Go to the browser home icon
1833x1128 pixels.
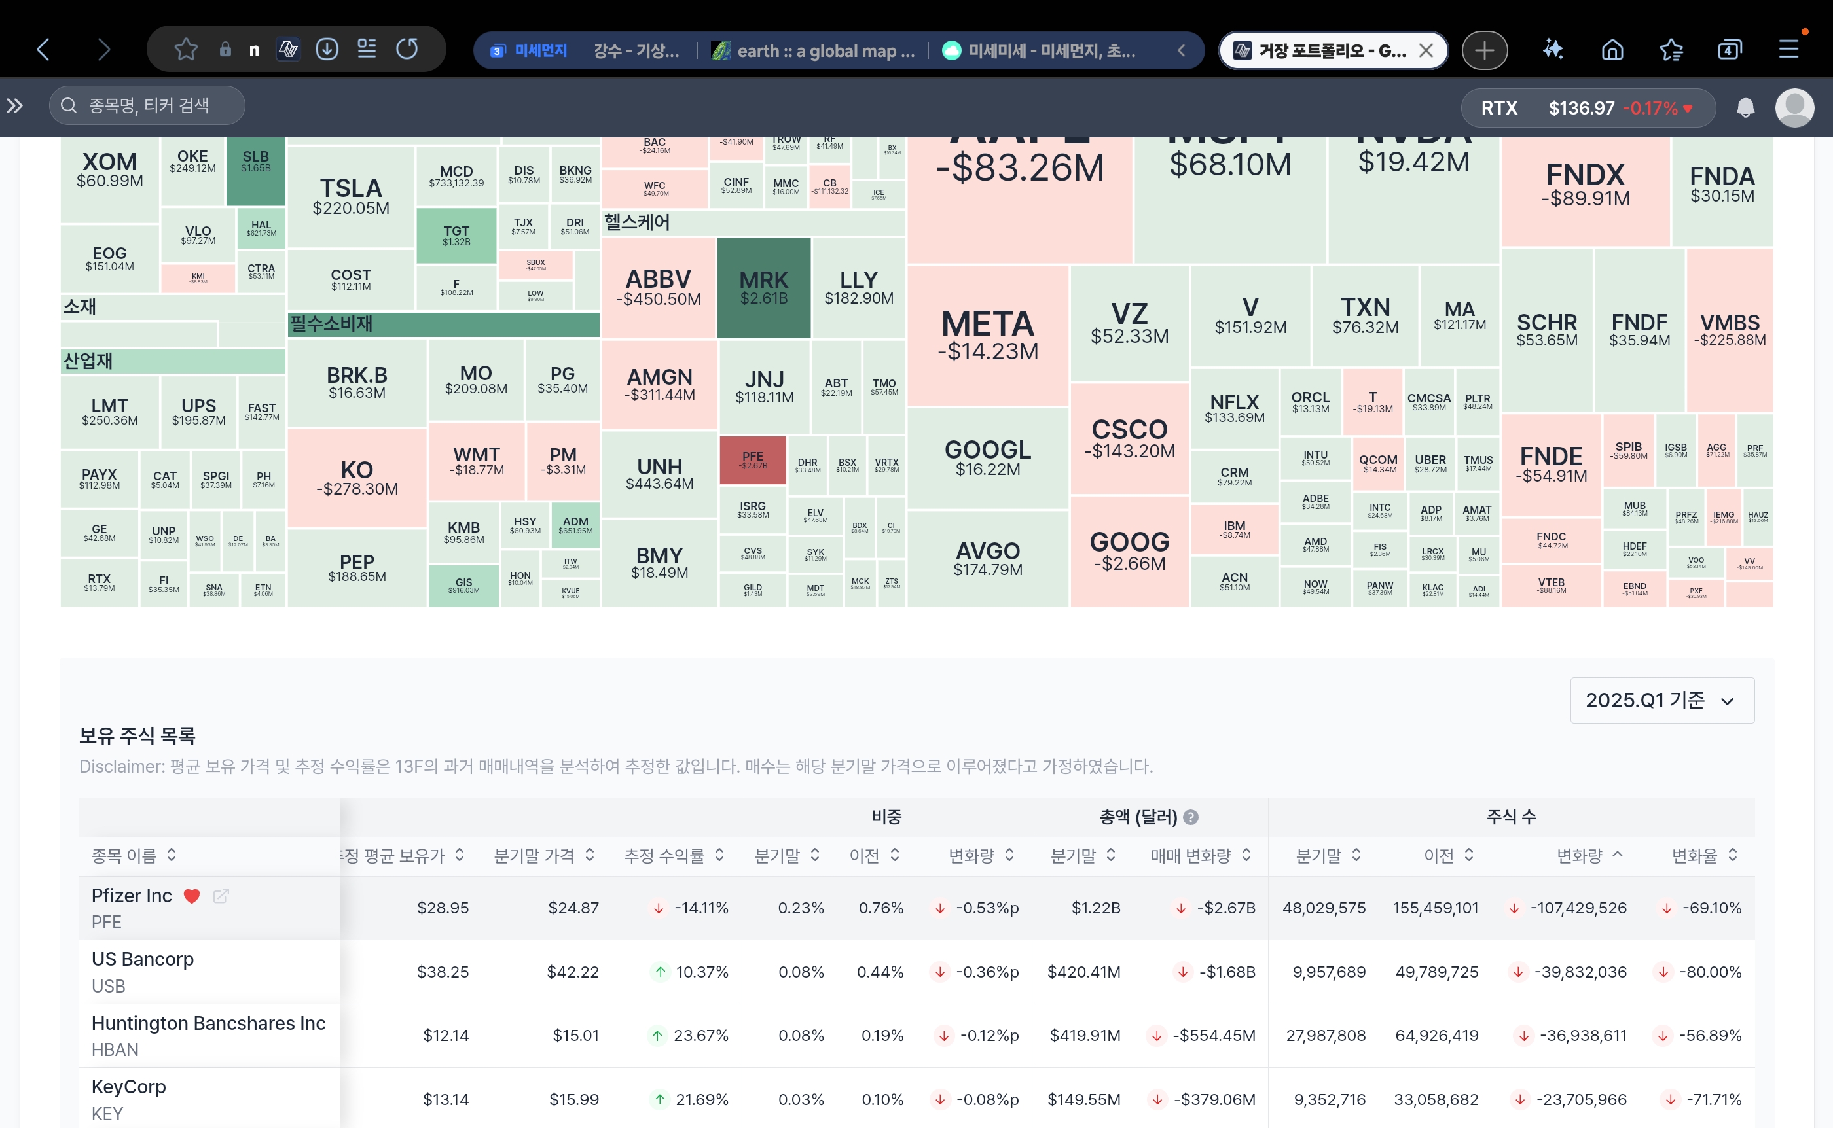[1612, 50]
